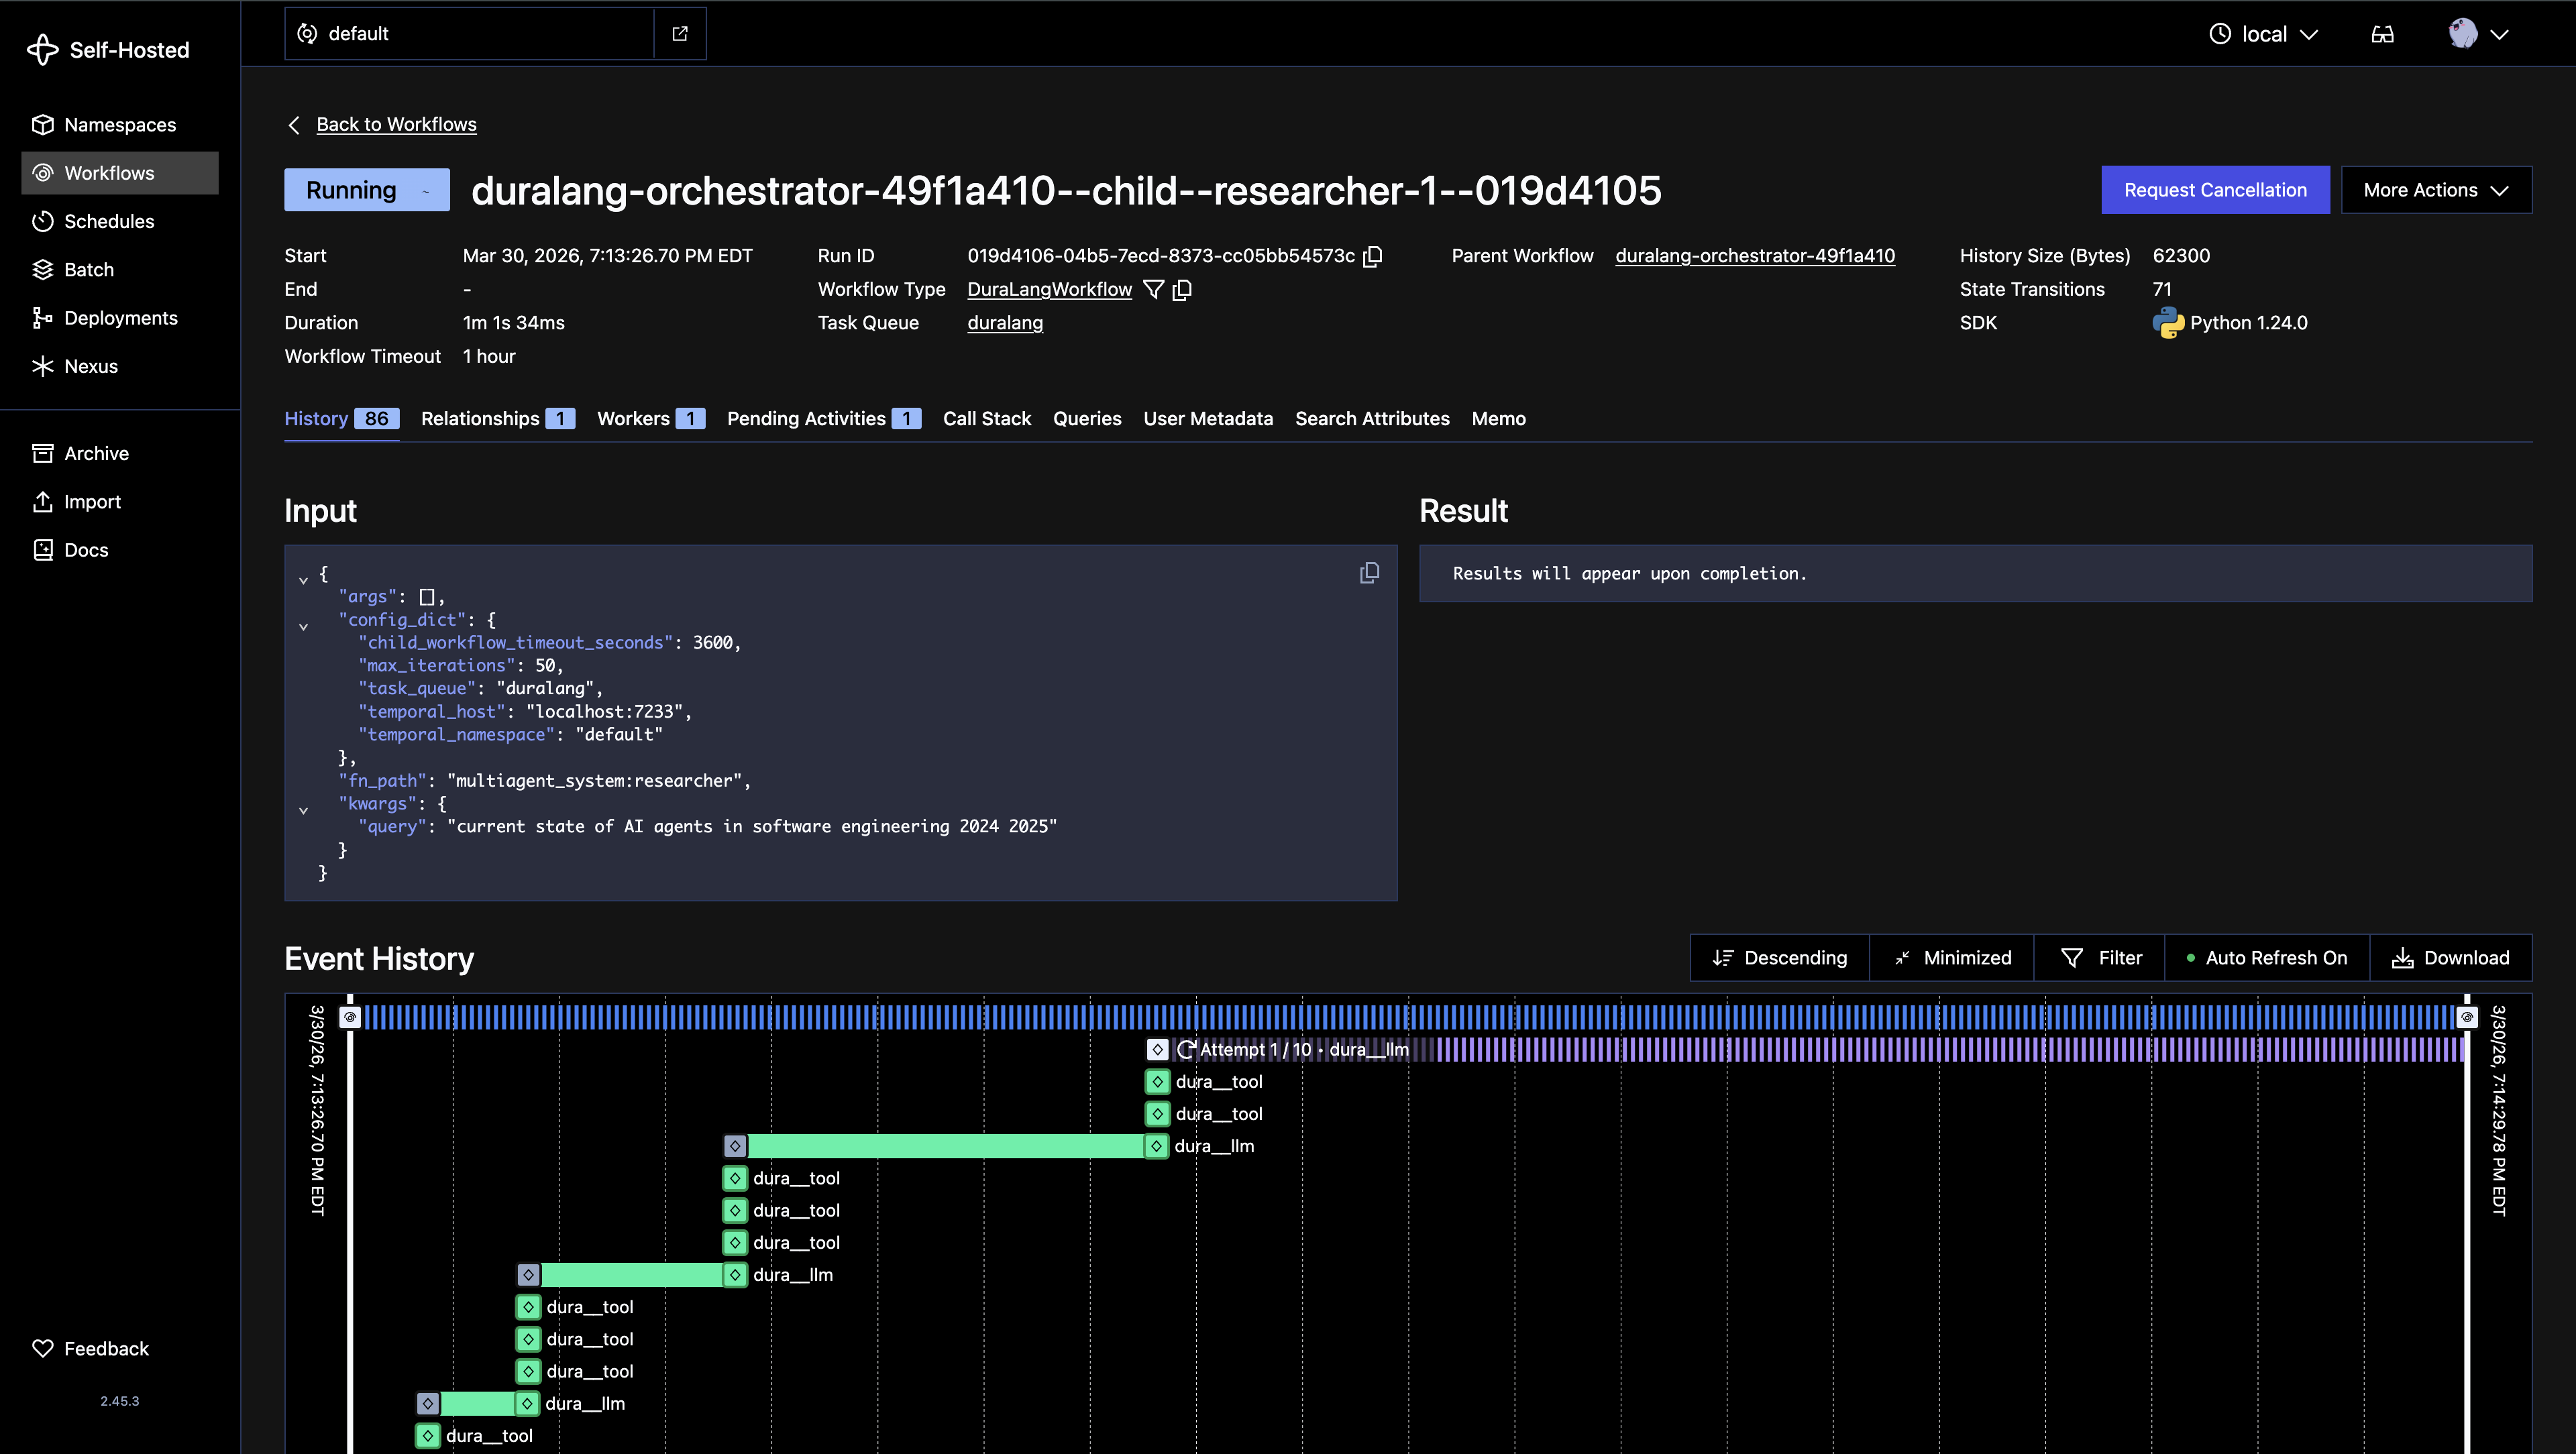Click the labs glasses icon
The width and height of the screenshot is (2576, 1454).
click(2382, 34)
